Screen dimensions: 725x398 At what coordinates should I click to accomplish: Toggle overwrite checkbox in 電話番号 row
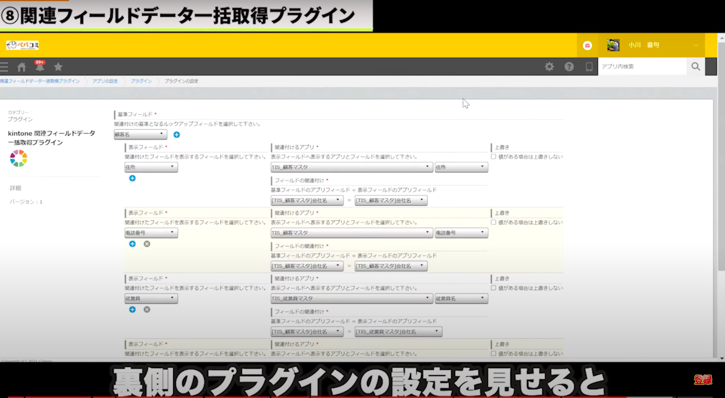coord(494,222)
